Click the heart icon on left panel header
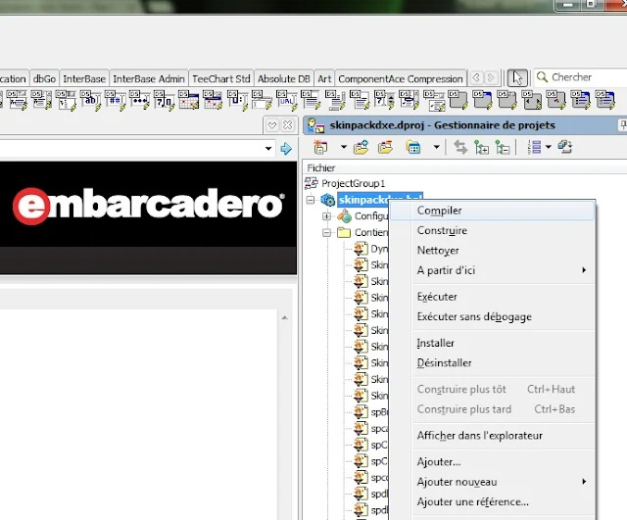This screenshot has width=627, height=520. click(x=272, y=125)
